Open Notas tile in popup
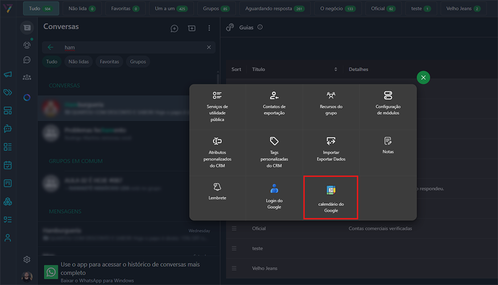This screenshot has width=498, height=285. coord(388,146)
